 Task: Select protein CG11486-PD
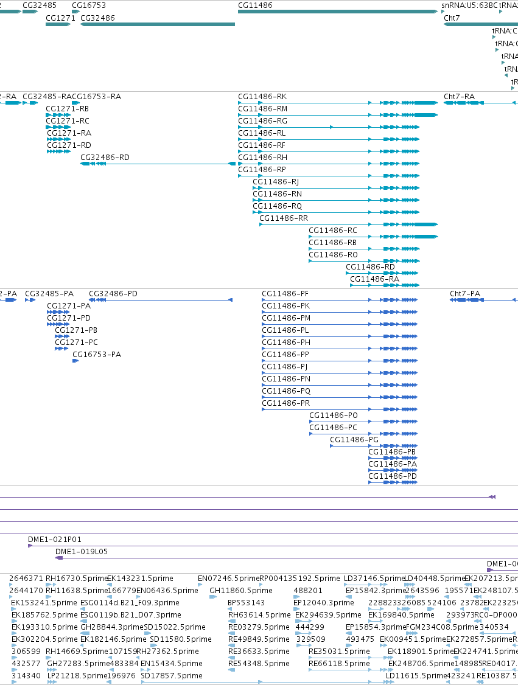[x=393, y=476]
